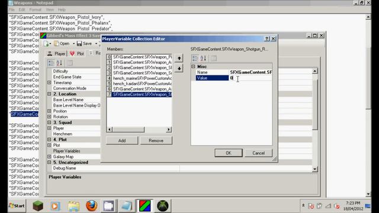
Task: Move selected member down with arrow button
Action: (x=179, y=69)
